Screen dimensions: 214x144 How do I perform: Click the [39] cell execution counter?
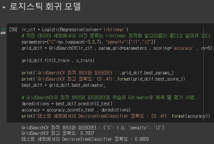(x=13, y=30)
